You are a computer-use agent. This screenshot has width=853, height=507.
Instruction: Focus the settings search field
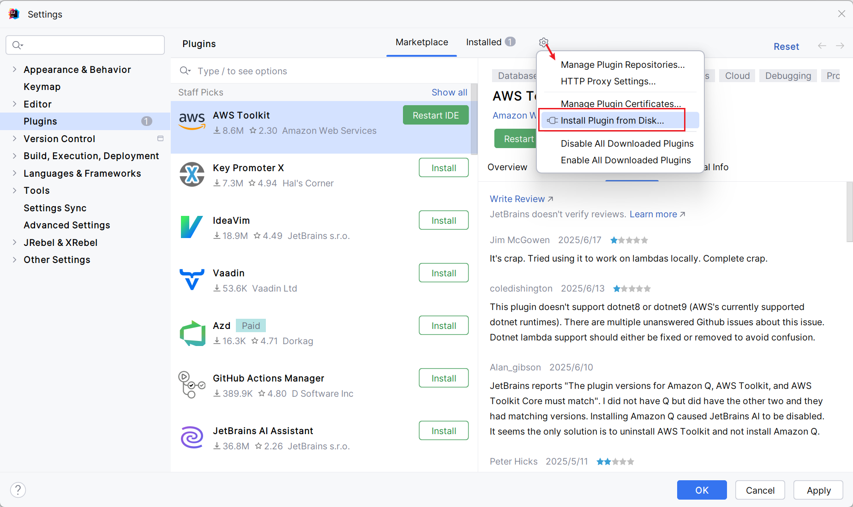[85, 45]
